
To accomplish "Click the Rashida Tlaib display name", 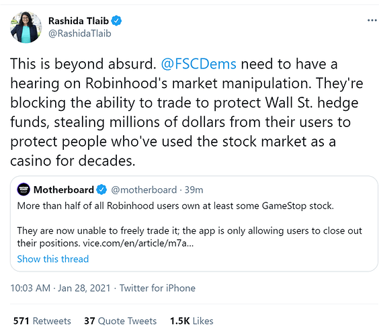I will pos(79,21).
